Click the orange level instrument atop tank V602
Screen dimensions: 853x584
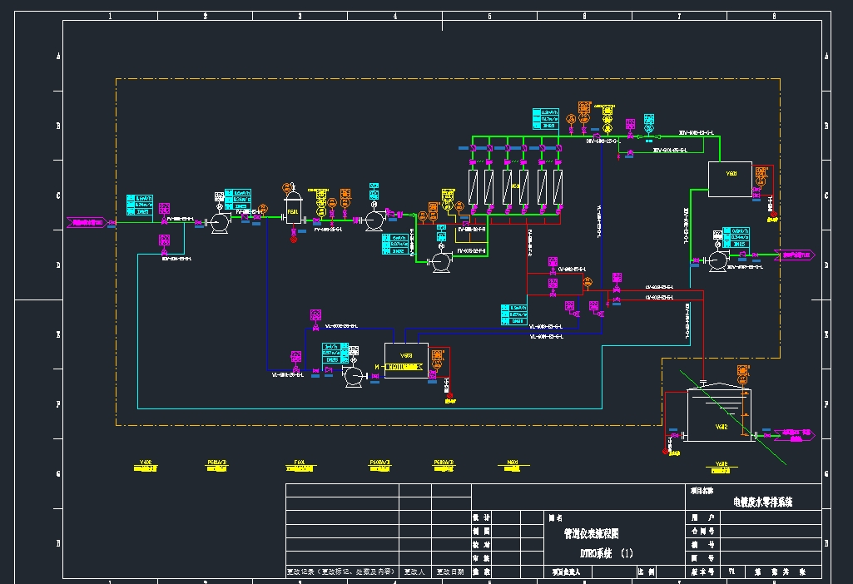[x=742, y=374]
